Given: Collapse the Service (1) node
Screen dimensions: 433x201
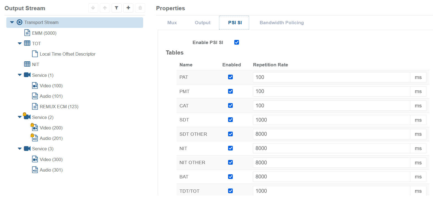Looking at the screenshot, I should tap(20, 75).
